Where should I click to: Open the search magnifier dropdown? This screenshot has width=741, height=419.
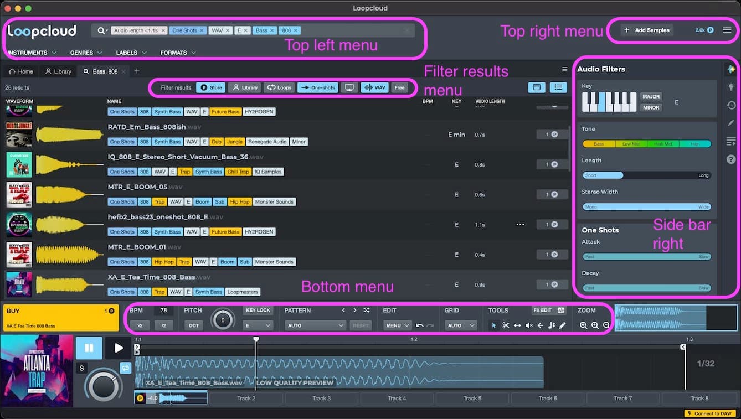coord(102,30)
